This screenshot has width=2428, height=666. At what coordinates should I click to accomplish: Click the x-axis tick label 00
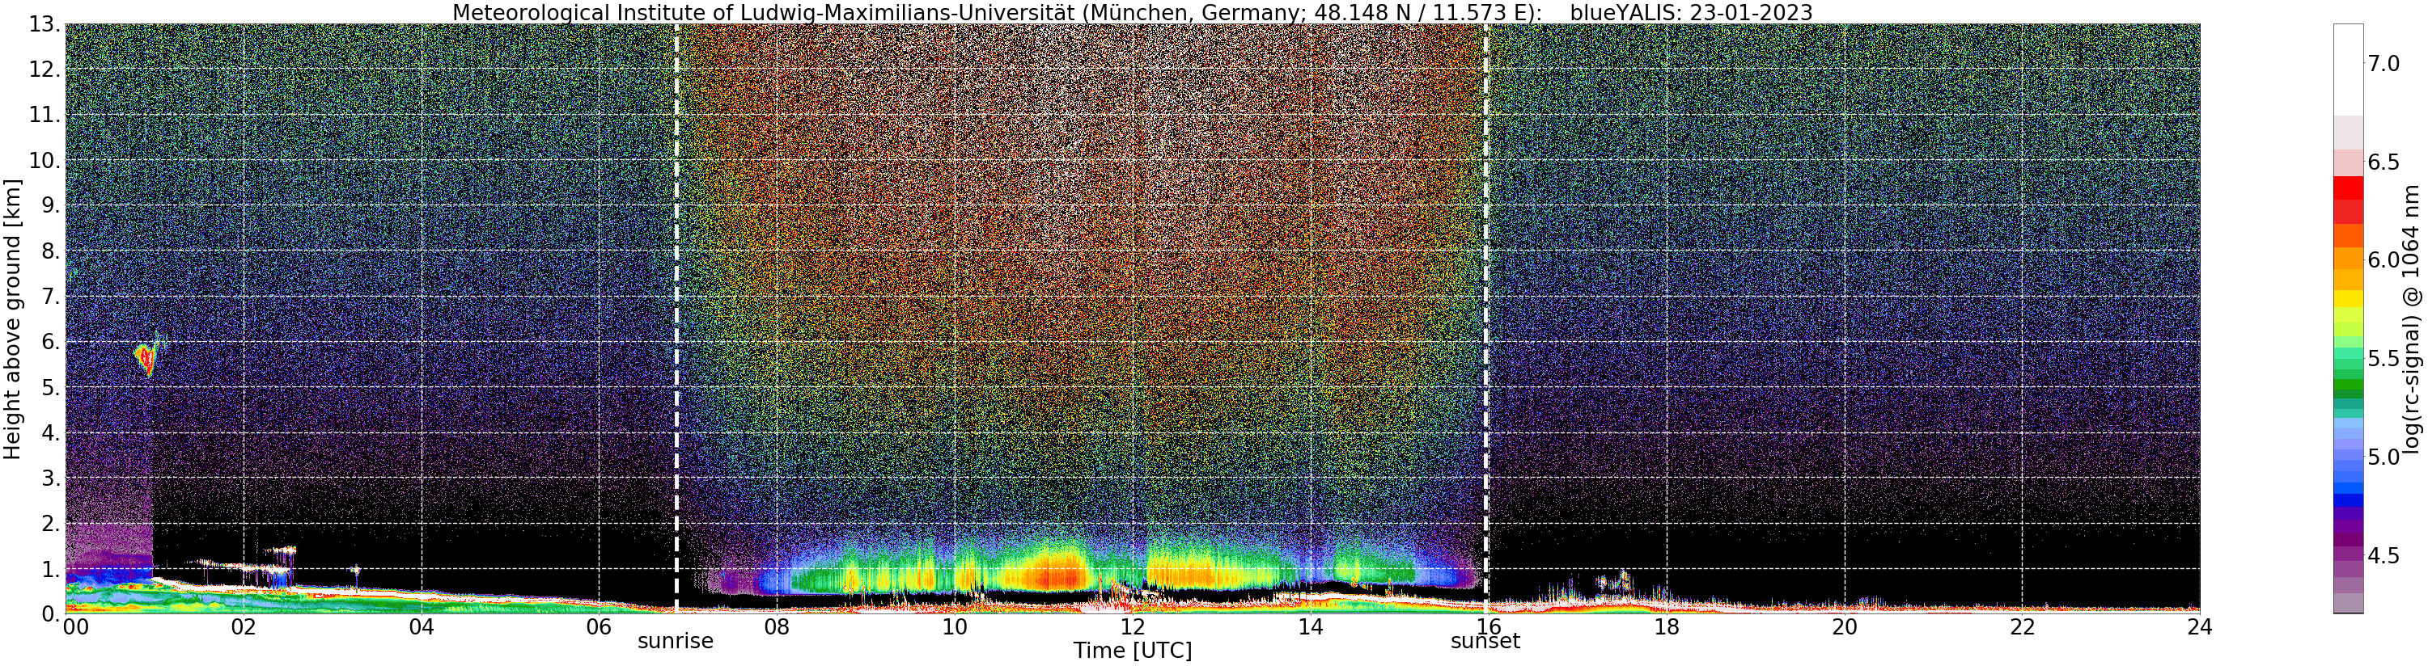[x=75, y=626]
